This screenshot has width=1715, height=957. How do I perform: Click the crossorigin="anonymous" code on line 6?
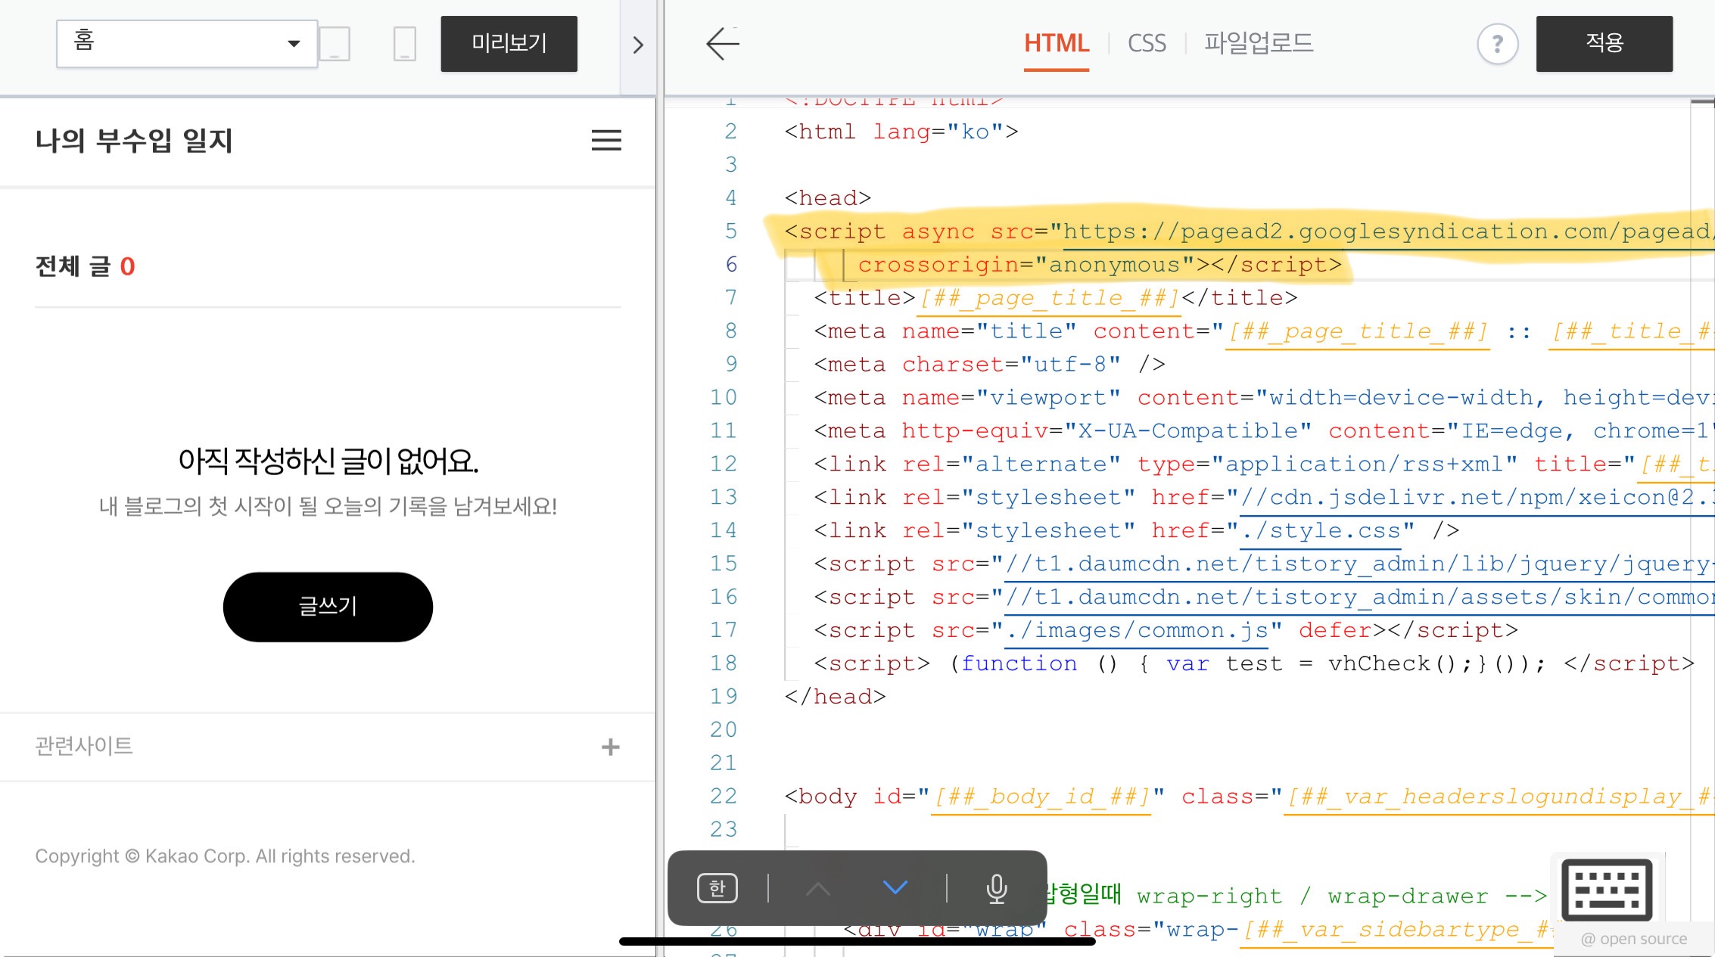(x=1099, y=265)
